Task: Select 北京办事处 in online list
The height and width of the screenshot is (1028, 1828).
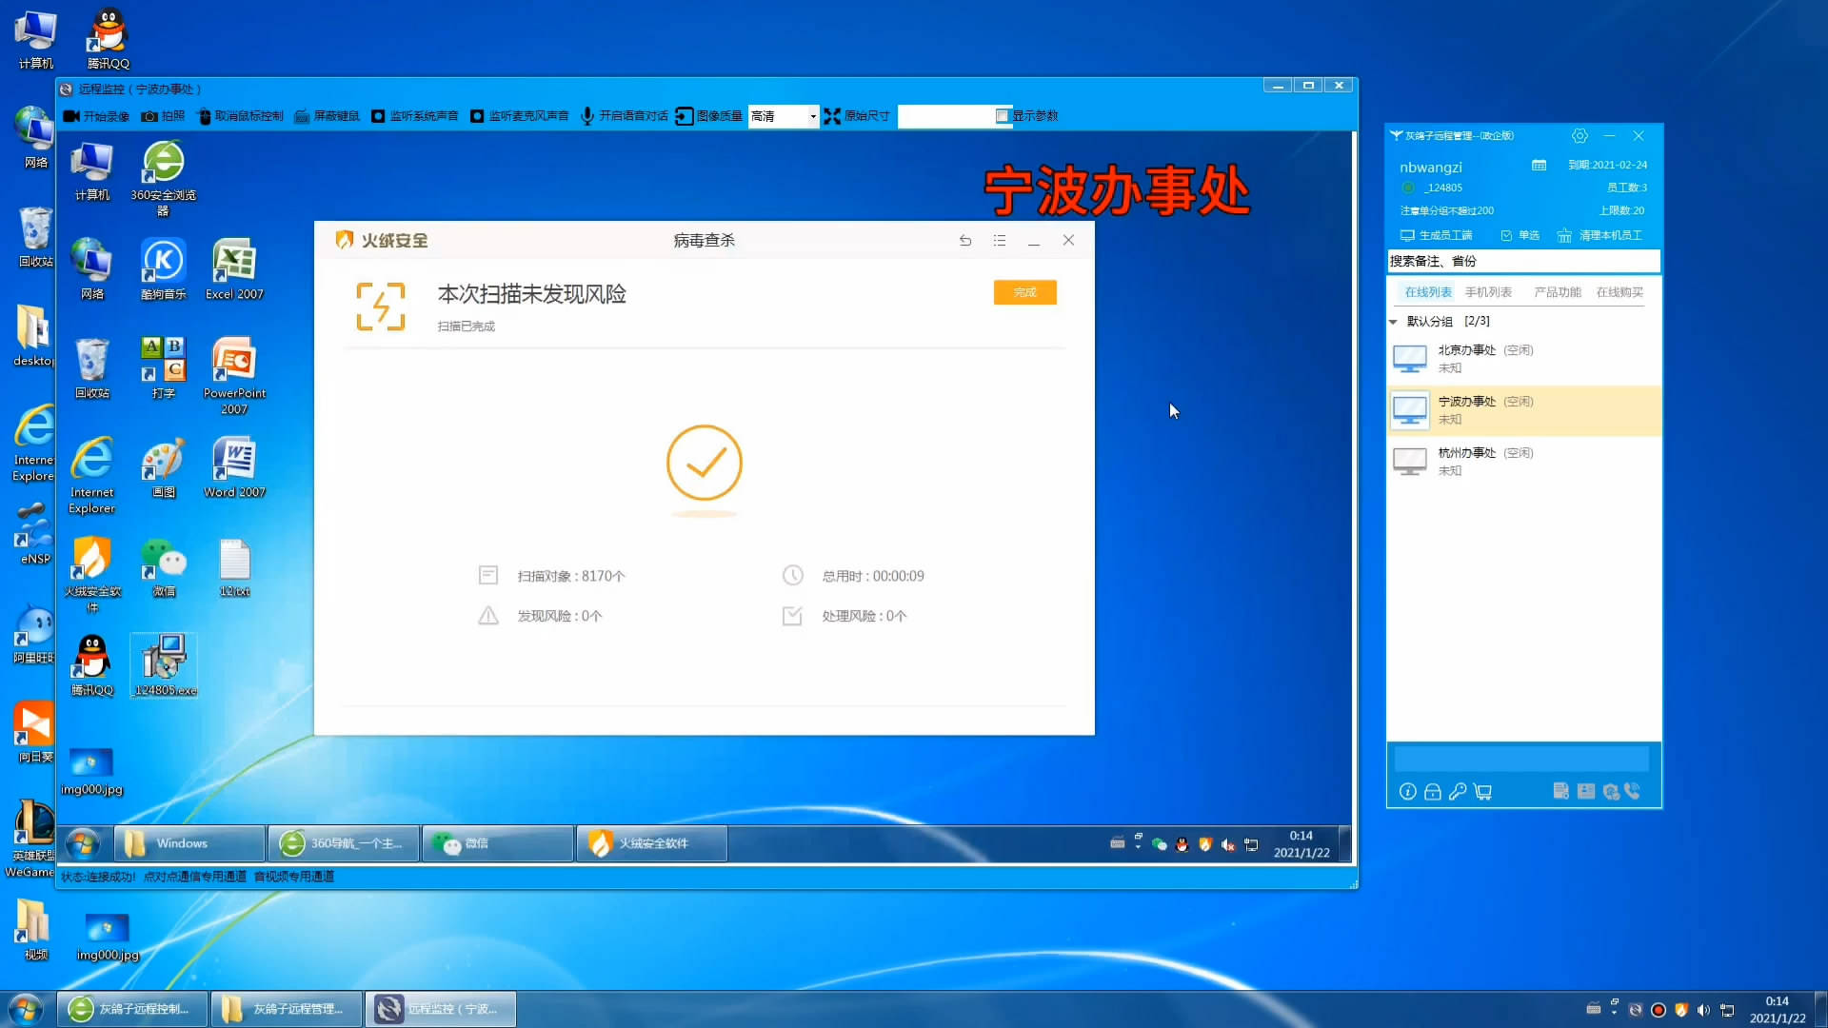Action: pyautogui.click(x=1523, y=359)
